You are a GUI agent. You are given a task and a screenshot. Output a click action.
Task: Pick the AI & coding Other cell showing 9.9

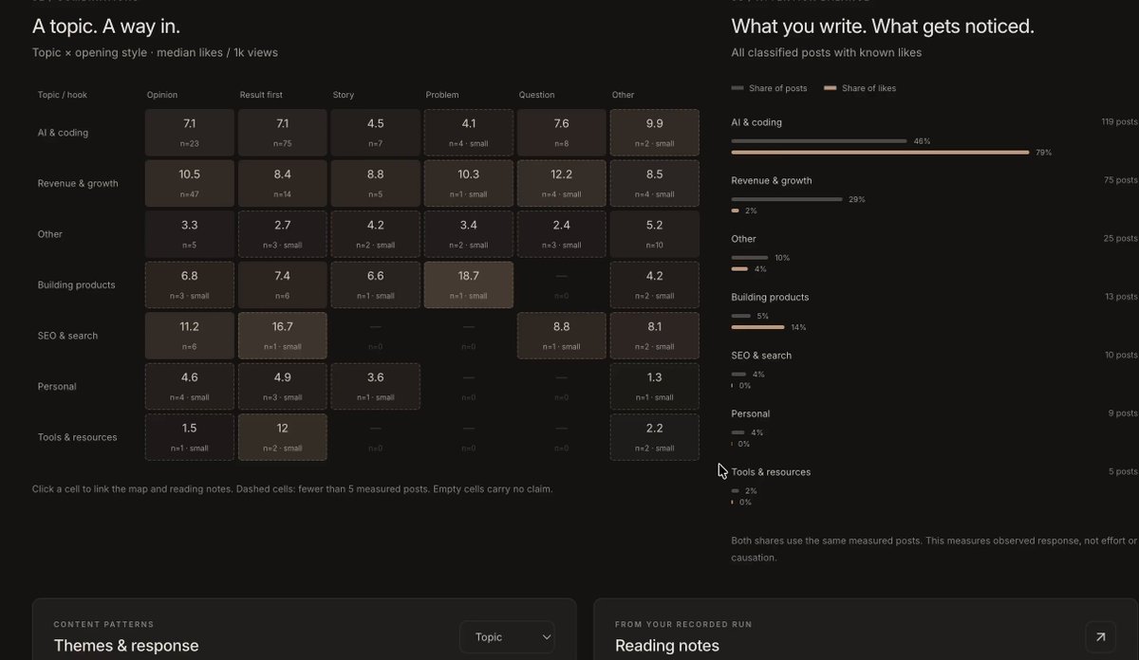click(655, 133)
